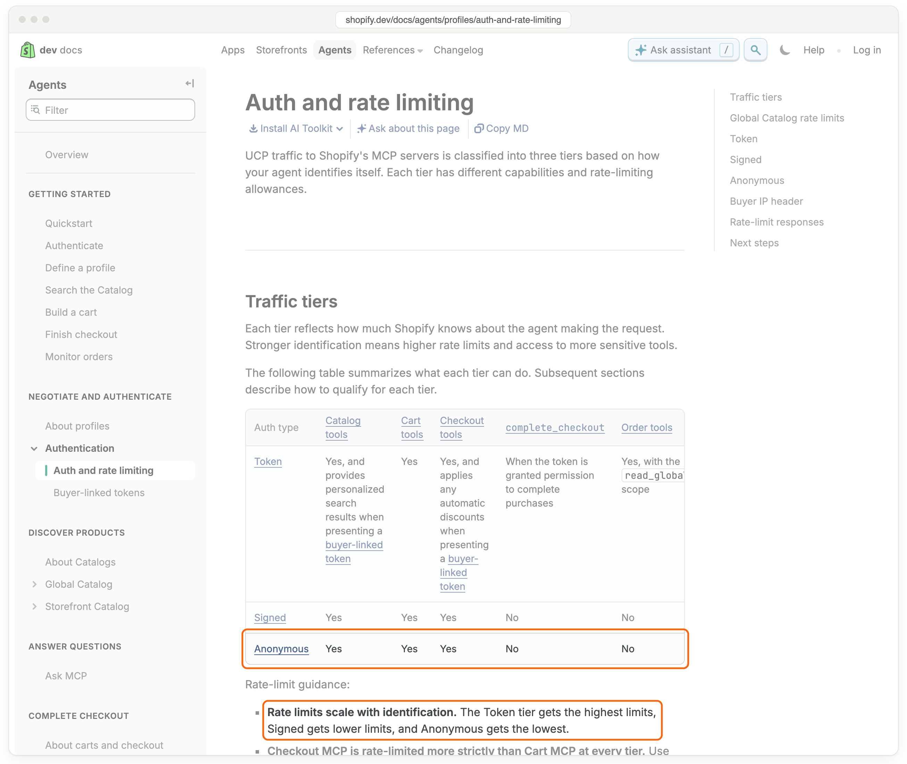The width and height of the screenshot is (907, 764).
Task: Click the Traffic tiers heading
Action: pyautogui.click(x=291, y=302)
